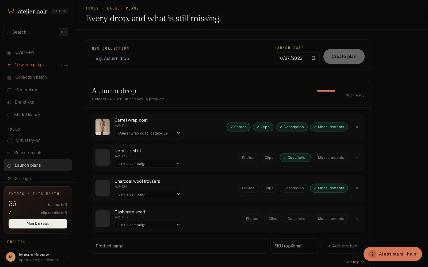The height and width of the screenshot is (267, 428).
Task: Select the Collection batch grid icon
Action: point(9,77)
